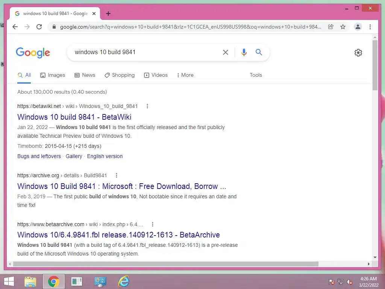Image resolution: width=385 pixels, height=289 pixels.
Task: Switch to the News tab
Action: point(85,75)
